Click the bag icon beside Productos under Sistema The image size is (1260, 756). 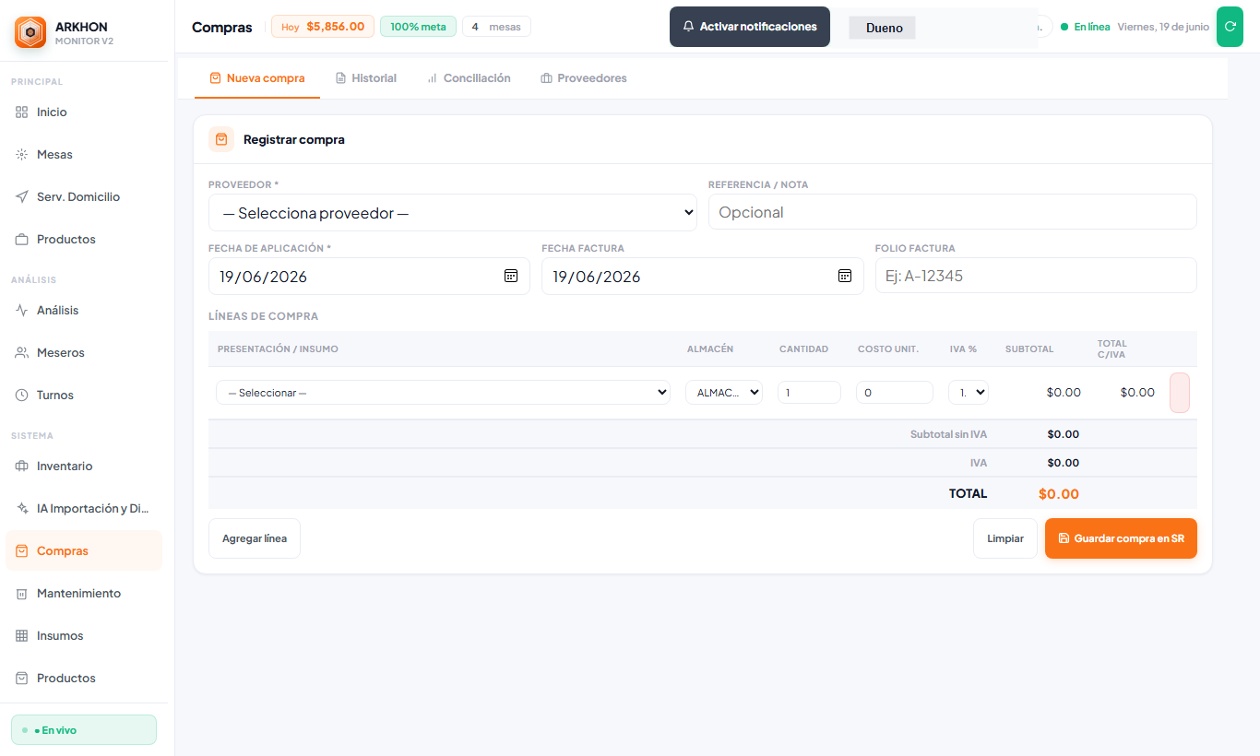coord(22,678)
